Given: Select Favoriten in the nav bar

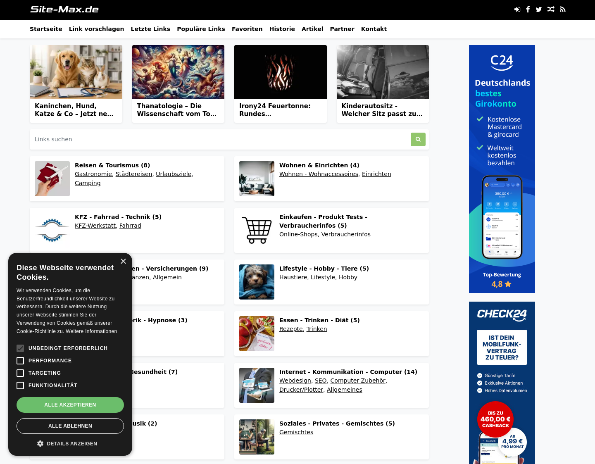Looking at the screenshot, I should [247, 29].
